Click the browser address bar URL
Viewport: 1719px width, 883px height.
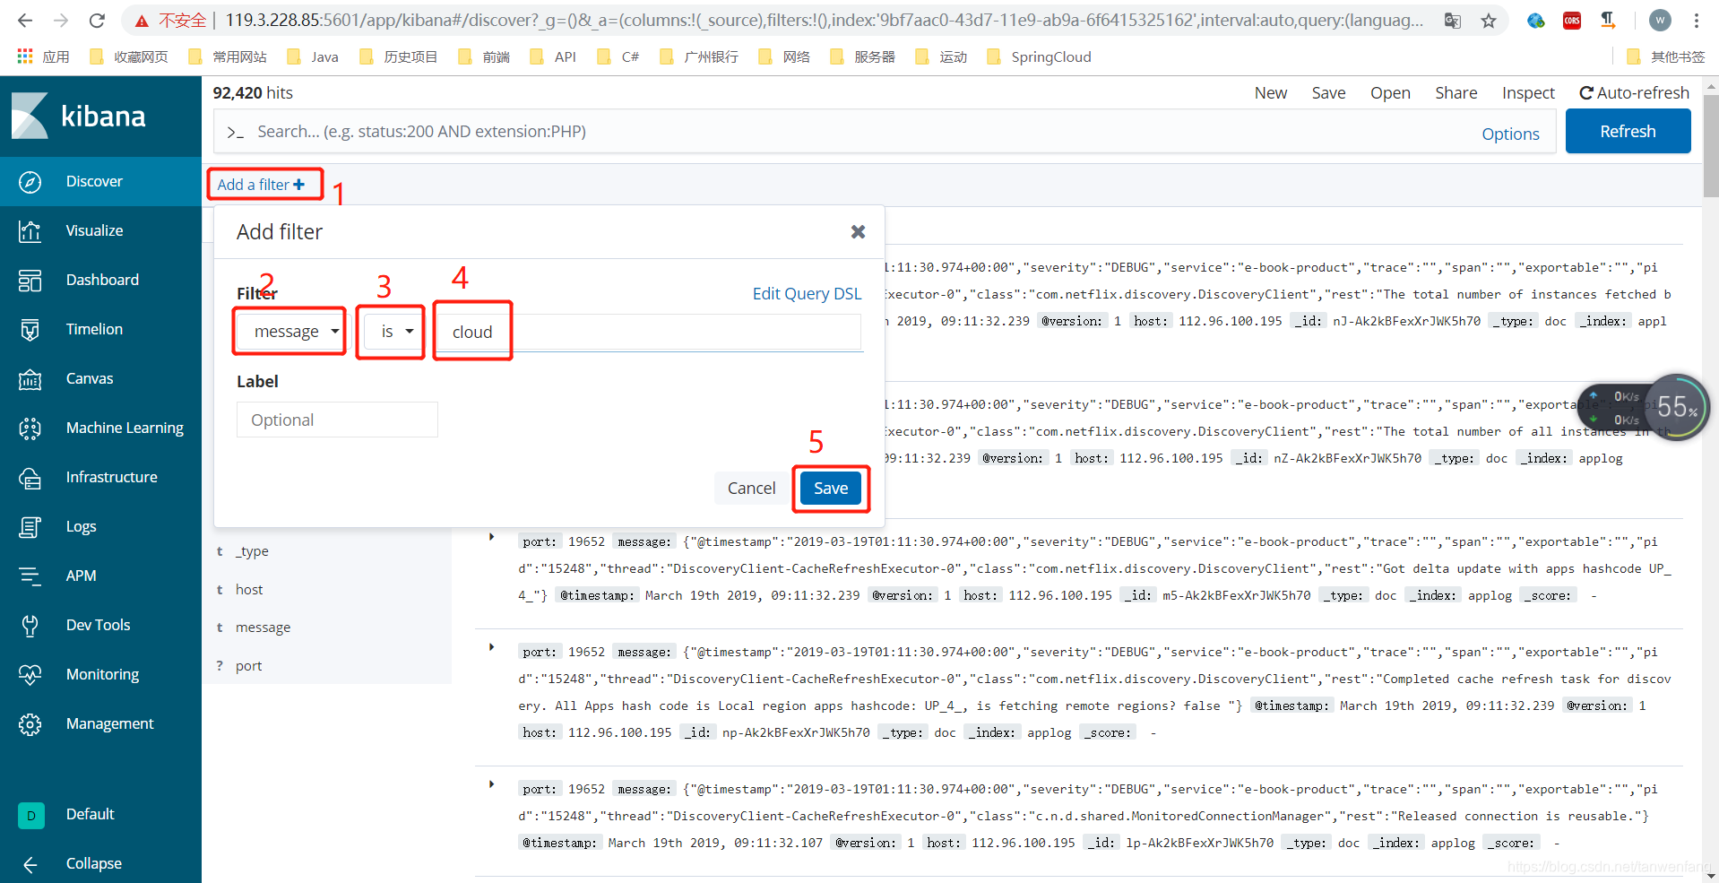click(823, 21)
